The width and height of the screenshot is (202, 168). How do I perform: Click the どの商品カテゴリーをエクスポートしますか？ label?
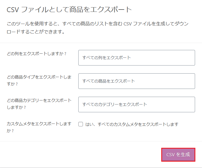coord(39,104)
